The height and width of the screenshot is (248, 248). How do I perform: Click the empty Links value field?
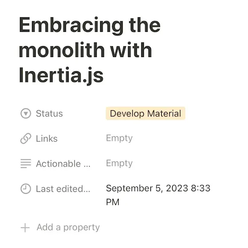119,138
